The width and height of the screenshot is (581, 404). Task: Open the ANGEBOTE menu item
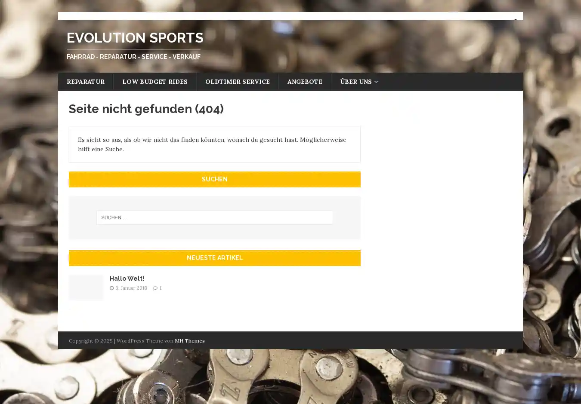(305, 82)
